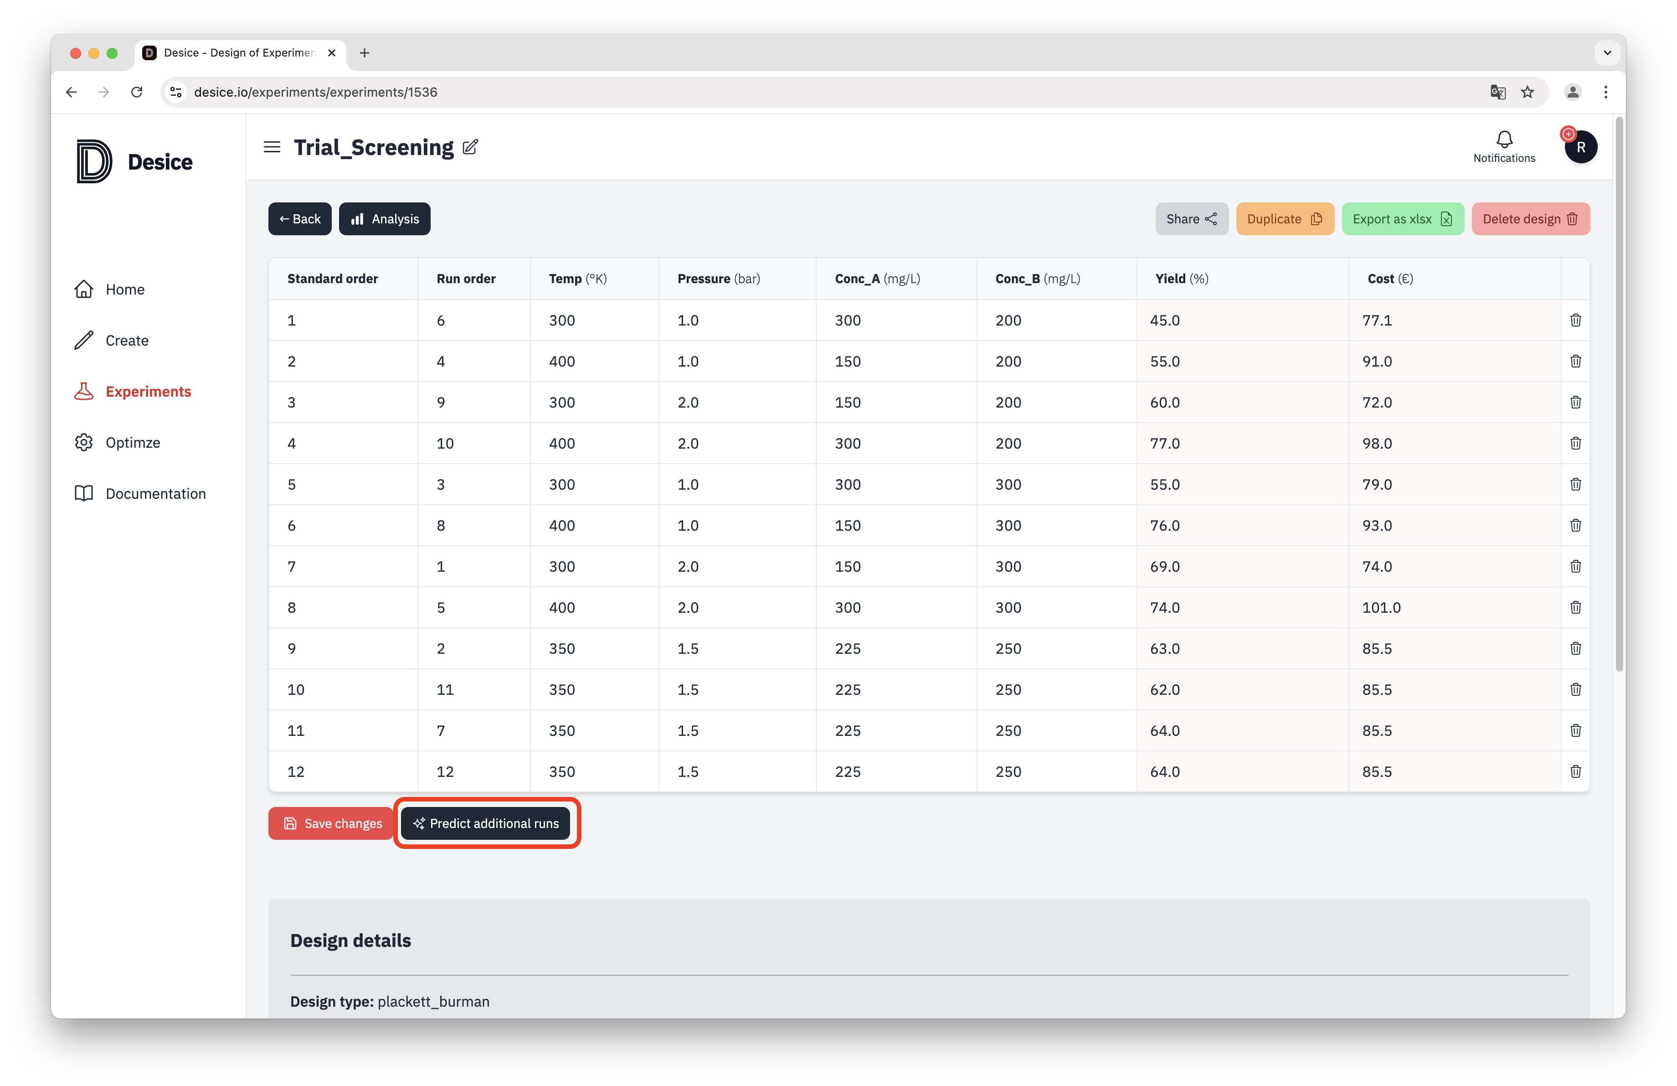Click the Back arrow button

pyautogui.click(x=298, y=219)
